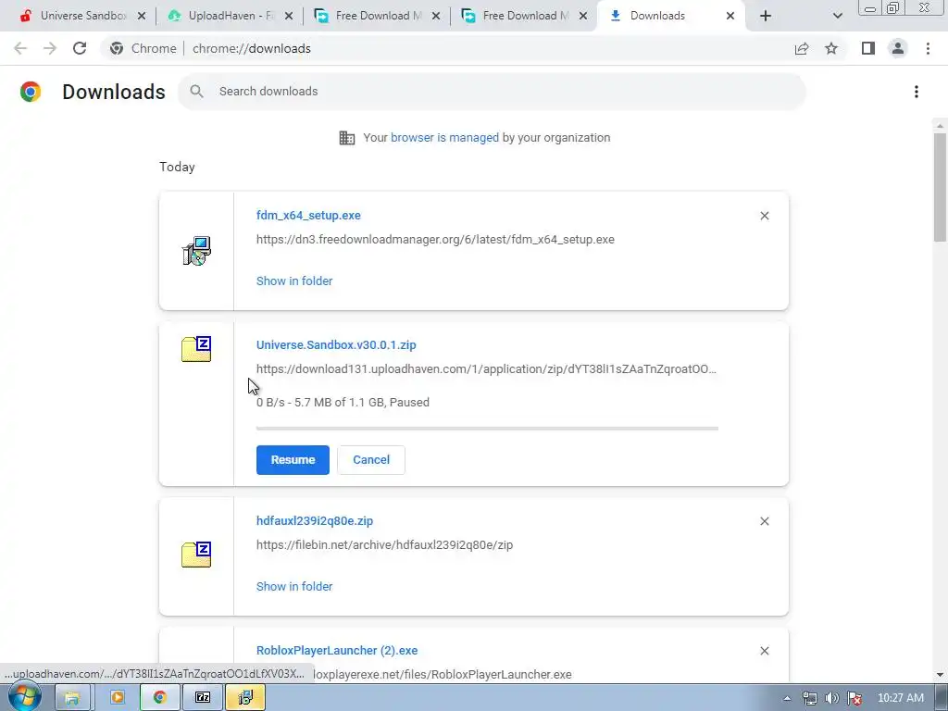Click the Chrome logo beside Downloads heading
The width and height of the screenshot is (948, 711).
(x=31, y=92)
